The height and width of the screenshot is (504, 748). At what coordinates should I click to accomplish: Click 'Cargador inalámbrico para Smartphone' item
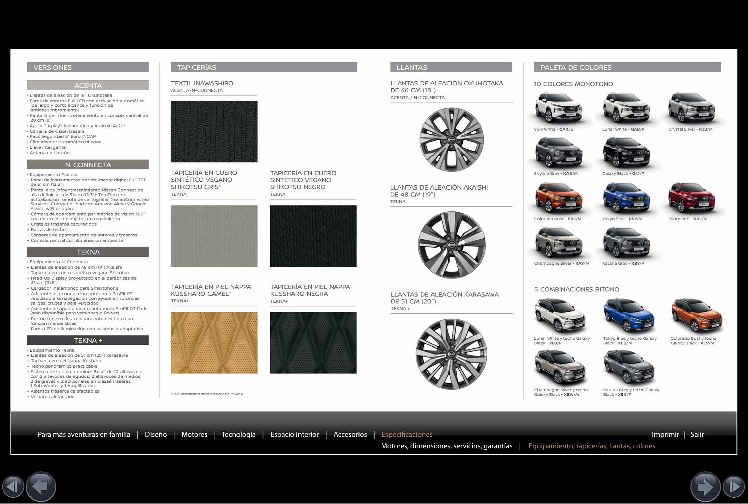[73, 288]
